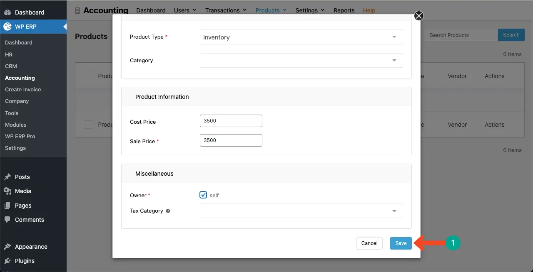Click the Dashboard gauge icon in sidebar
The width and height of the screenshot is (533, 272).
[x=7, y=12]
